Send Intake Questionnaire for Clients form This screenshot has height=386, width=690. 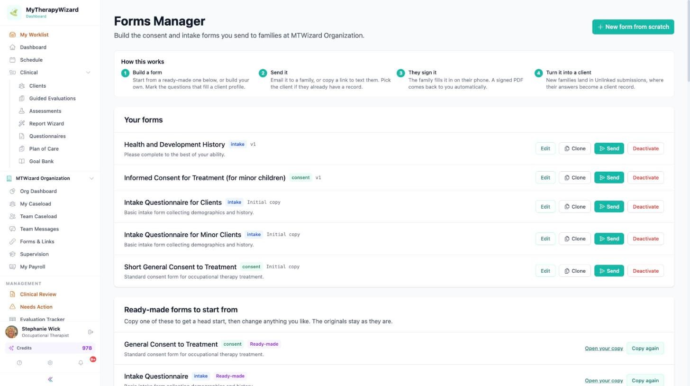pos(609,207)
